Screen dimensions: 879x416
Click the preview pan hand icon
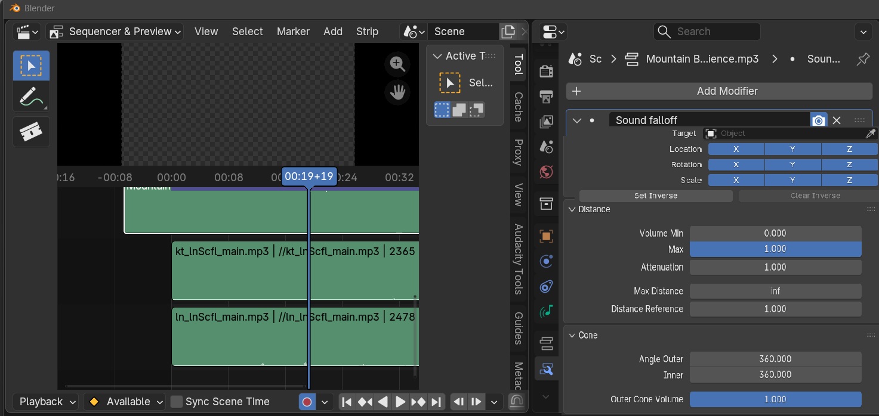point(397,92)
